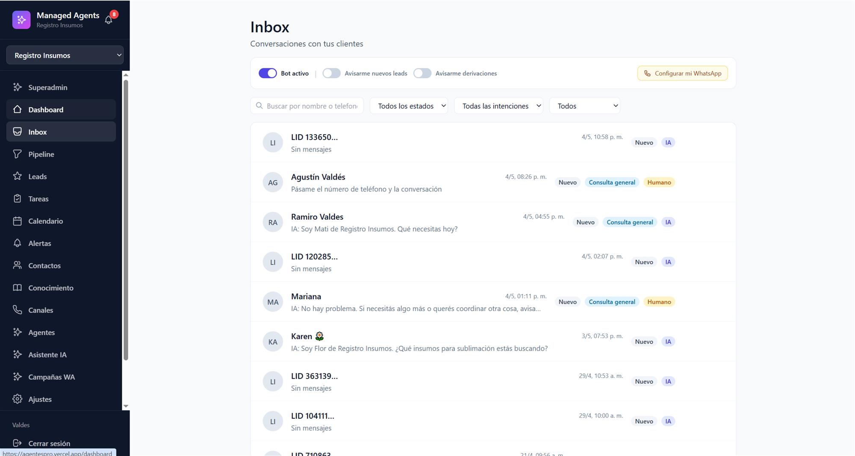This screenshot has width=855, height=456.
Task: Click the Tareas clipboard icon
Action: click(x=18, y=198)
